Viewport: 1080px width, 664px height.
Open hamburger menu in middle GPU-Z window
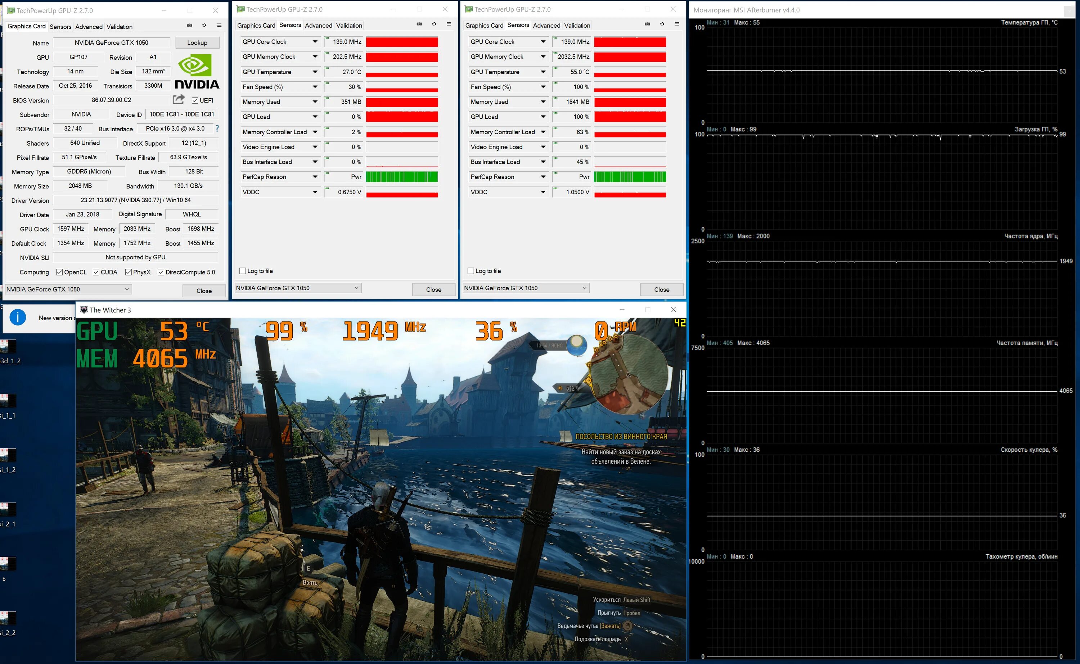click(x=449, y=24)
